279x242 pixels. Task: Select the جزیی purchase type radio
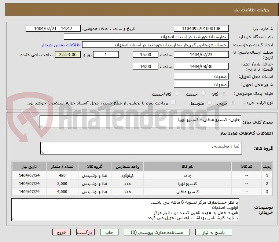(x=233, y=103)
